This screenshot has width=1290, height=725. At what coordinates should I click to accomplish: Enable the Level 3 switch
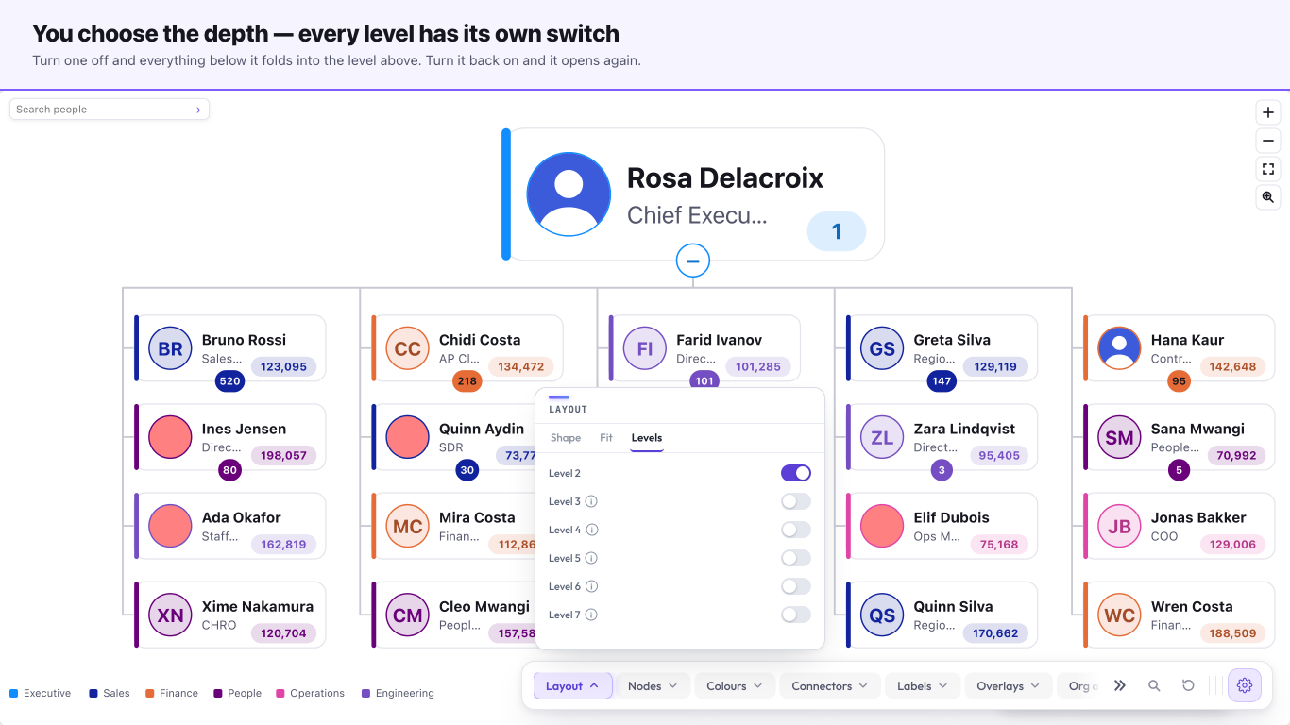pos(796,501)
